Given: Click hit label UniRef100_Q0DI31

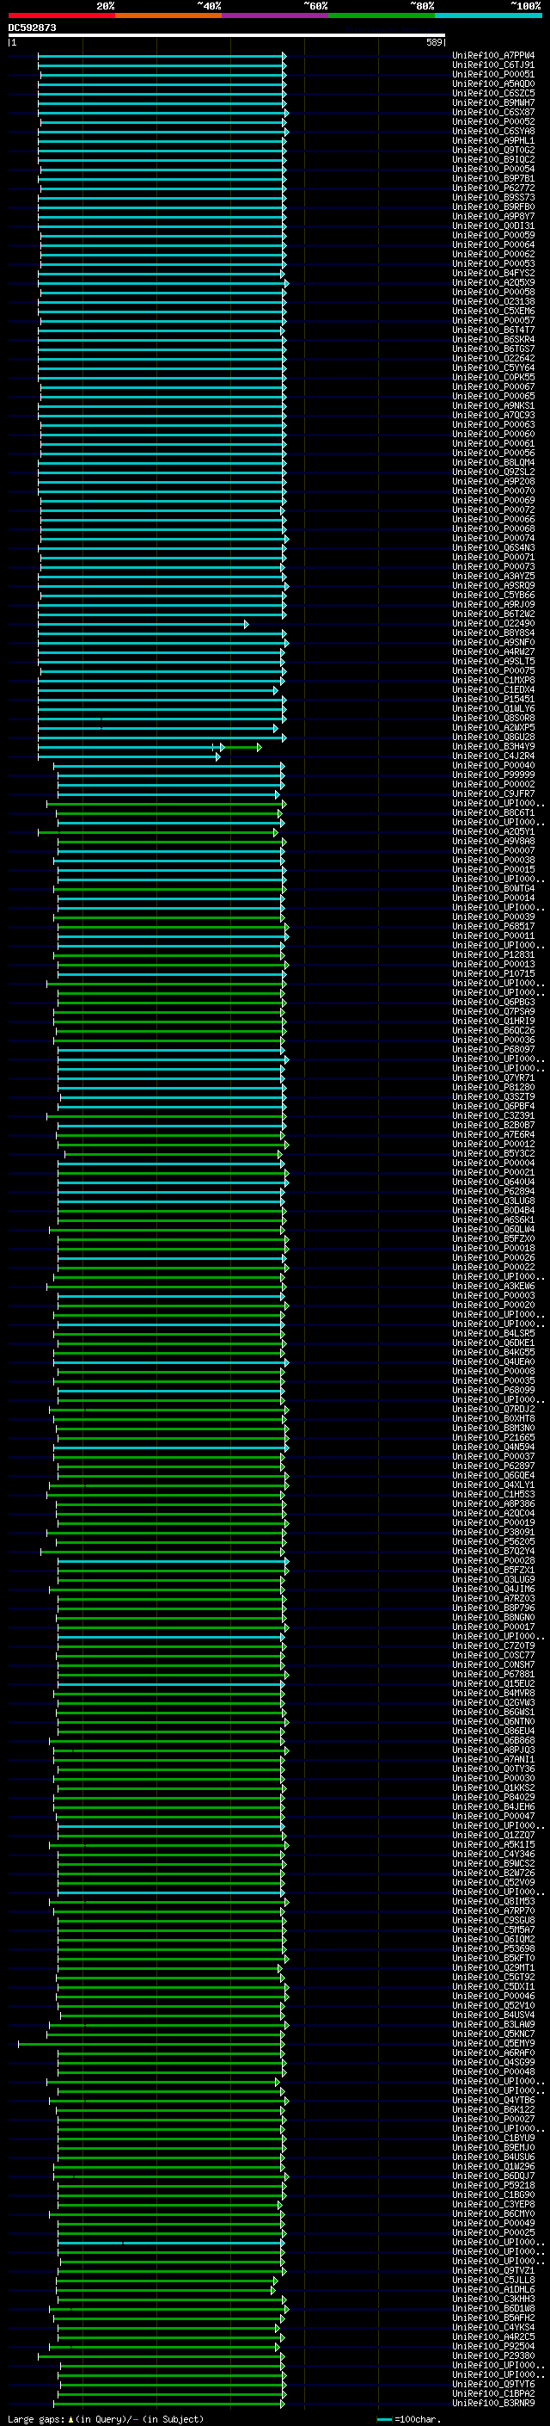Looking at the screenshot, I should coord(493,226).
